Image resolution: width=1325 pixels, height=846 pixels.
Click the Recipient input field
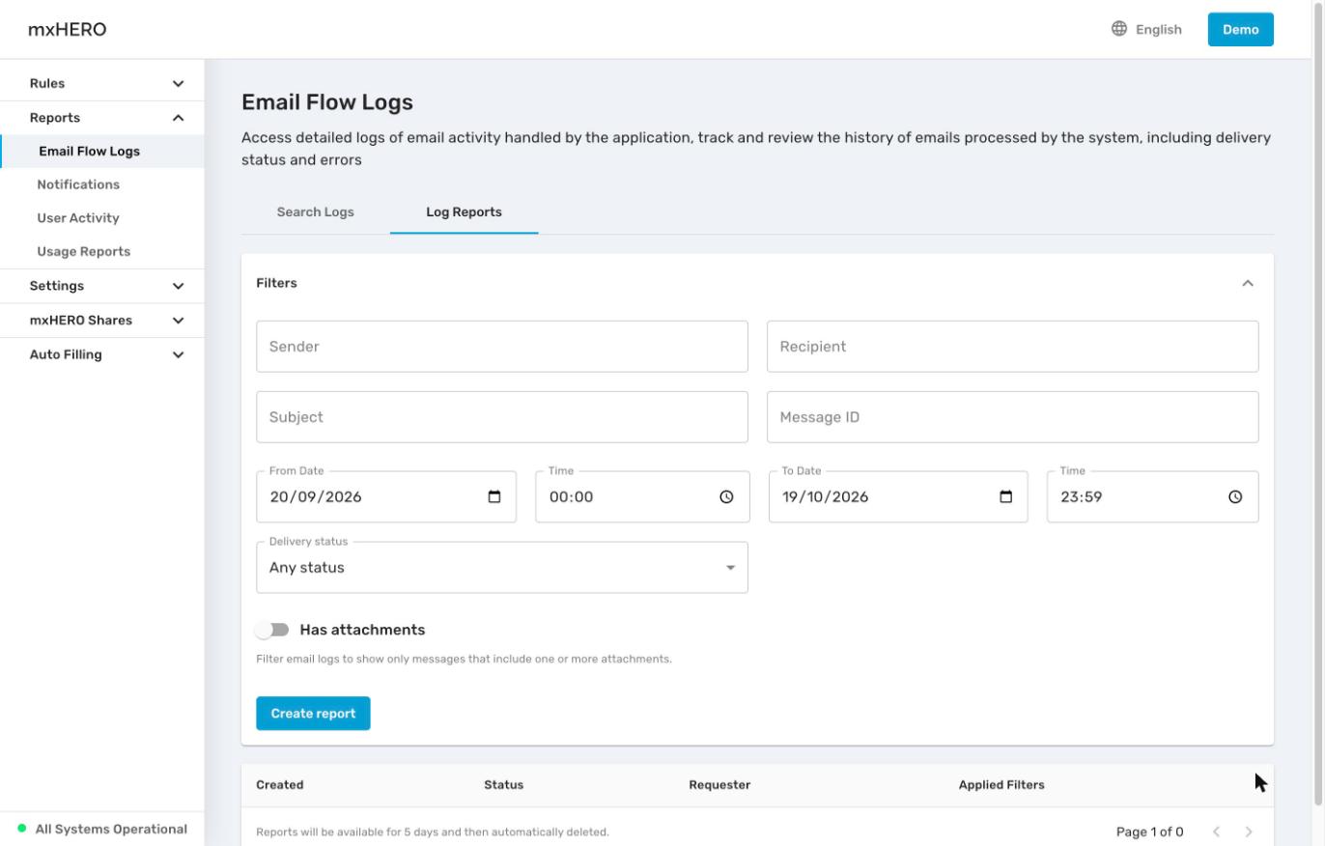(x=1013, y=347)
